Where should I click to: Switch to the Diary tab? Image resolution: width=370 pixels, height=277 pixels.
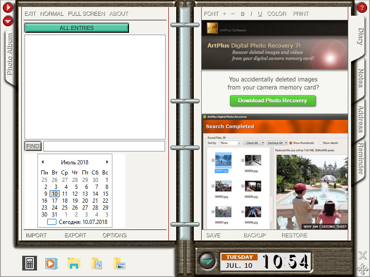361,36
